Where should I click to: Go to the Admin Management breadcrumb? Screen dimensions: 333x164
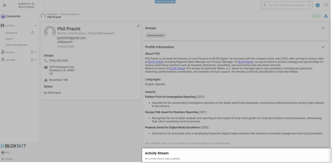[x=70, y=14]
